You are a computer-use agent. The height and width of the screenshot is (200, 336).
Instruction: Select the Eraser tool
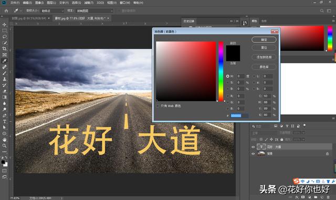tap(4, 91)
